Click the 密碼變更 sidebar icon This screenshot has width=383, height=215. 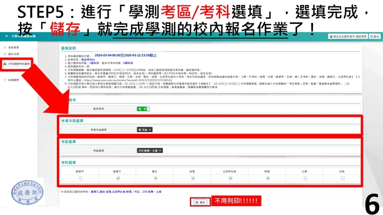point(5,80)
